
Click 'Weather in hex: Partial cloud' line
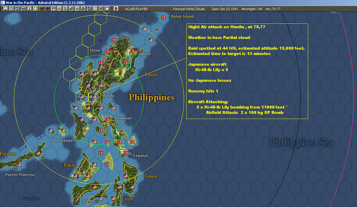tap(219, 37)
